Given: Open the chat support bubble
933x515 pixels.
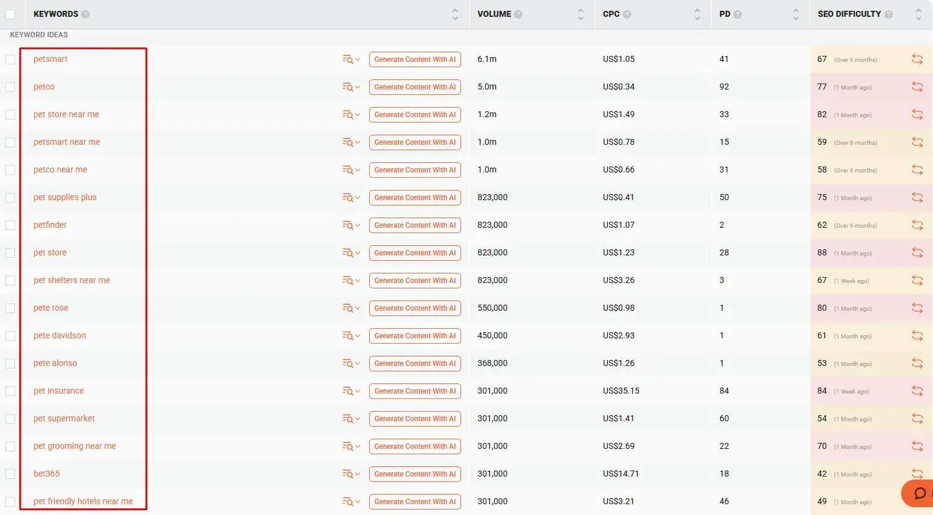Looking at the screenshot, I should 919,493.
